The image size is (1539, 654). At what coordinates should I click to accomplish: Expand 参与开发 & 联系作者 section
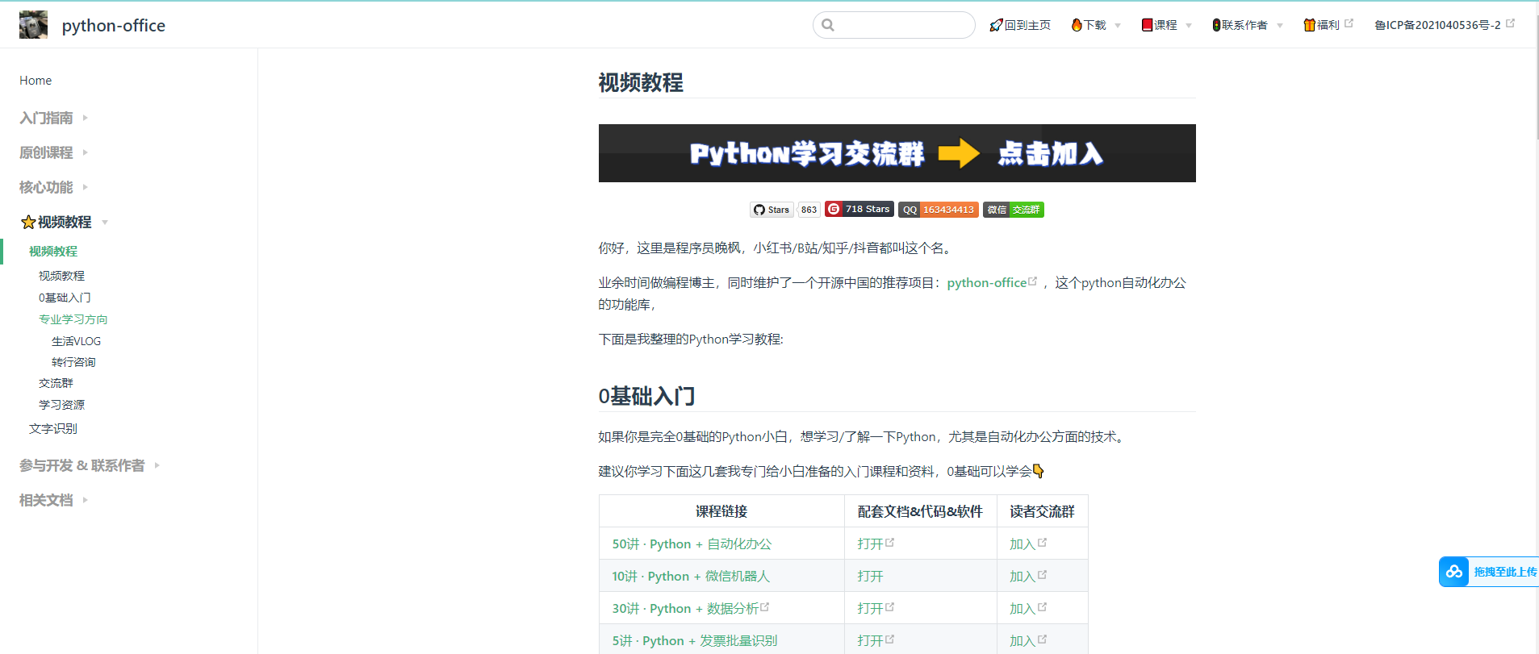click(x=90, y=465)
